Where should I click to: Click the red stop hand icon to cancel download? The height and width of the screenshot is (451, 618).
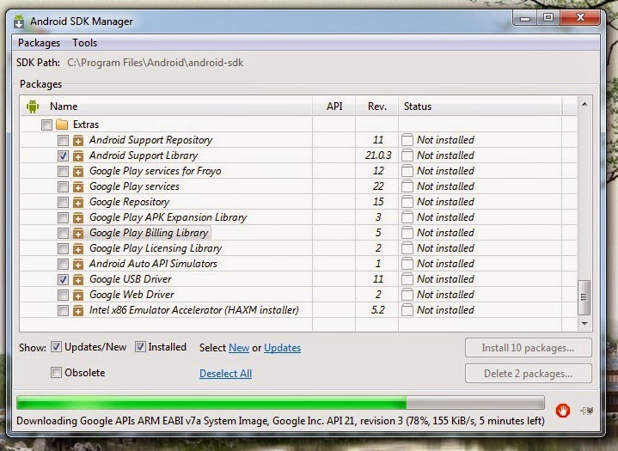563,411
